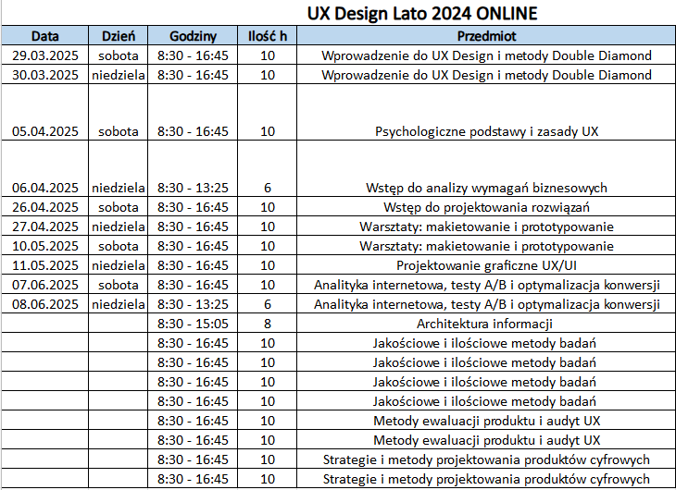Click the value 6 in the 06.04.2025 row
676x490 pixels.
268,168
